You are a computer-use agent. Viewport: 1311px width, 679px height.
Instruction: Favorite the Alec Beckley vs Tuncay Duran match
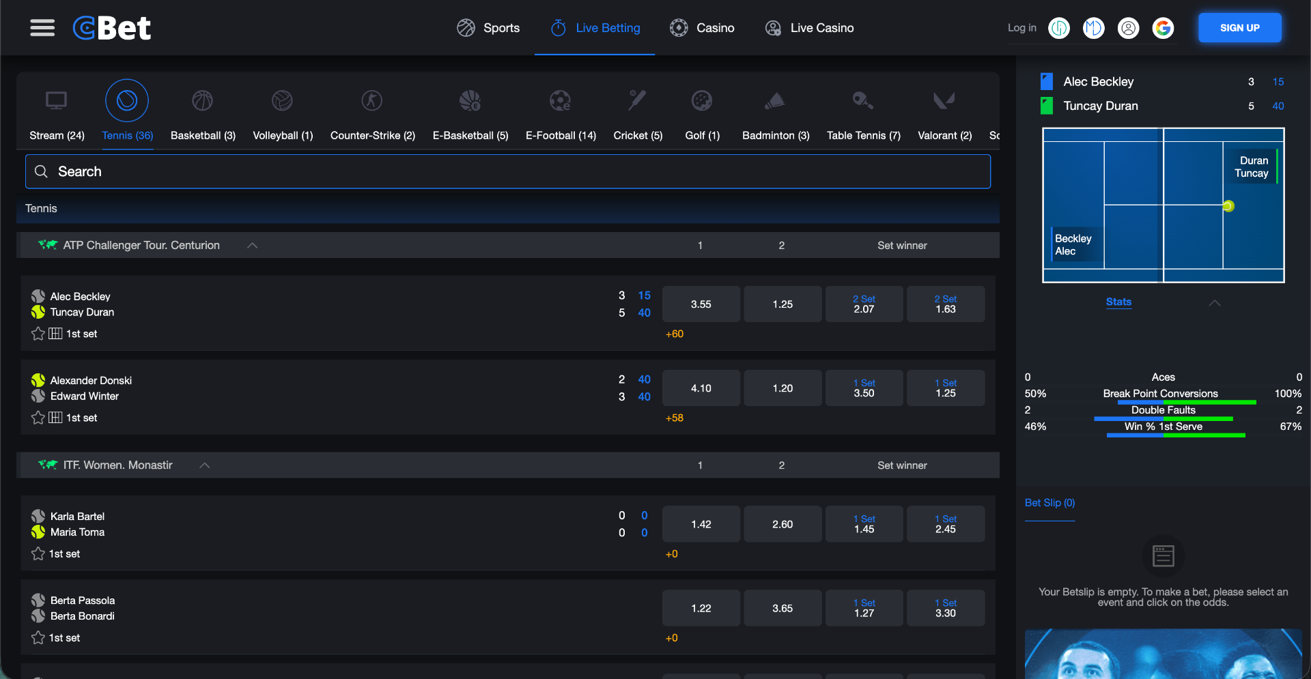pos(38,334)
